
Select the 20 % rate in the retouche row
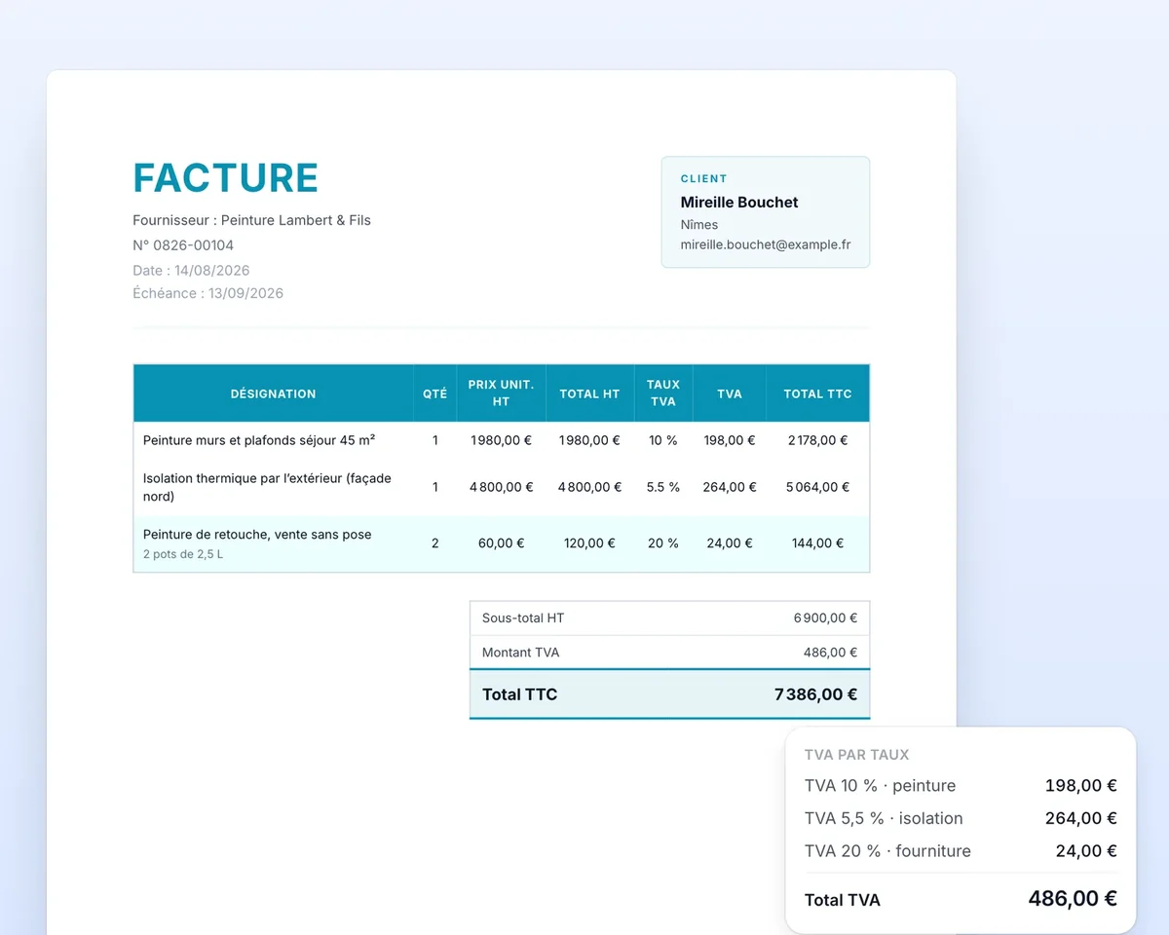[x=663, y=543]
